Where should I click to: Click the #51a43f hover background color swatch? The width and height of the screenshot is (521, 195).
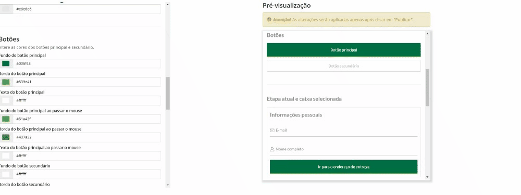coord(6,119)
